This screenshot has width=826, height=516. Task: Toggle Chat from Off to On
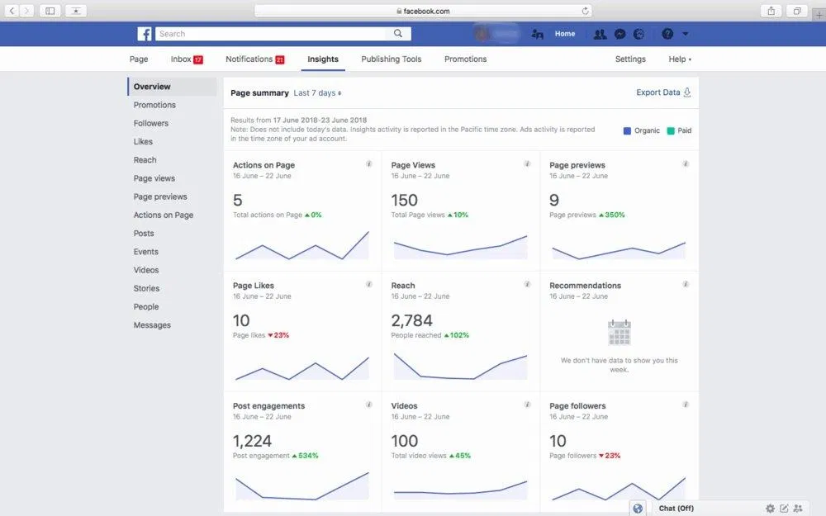tap(676, 508)
